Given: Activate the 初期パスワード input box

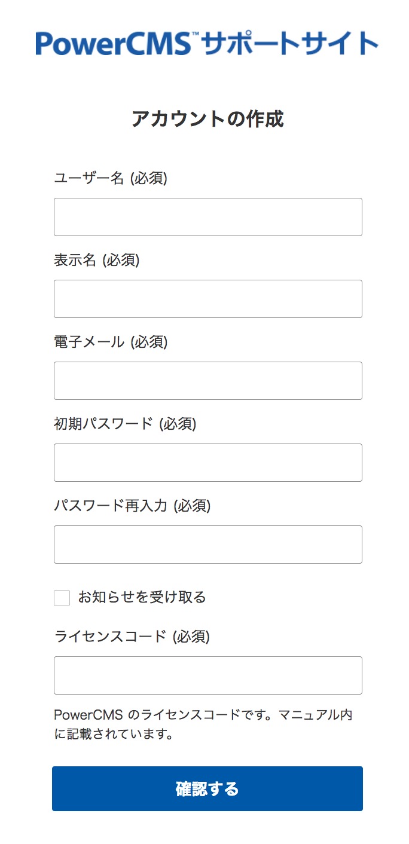Looking at the screenshot, I should tap(208, 463).
